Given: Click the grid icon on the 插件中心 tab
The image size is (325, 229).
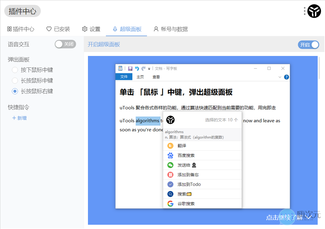Looking at the screenshot, I should pyautogui.click(x=9, y=29).
